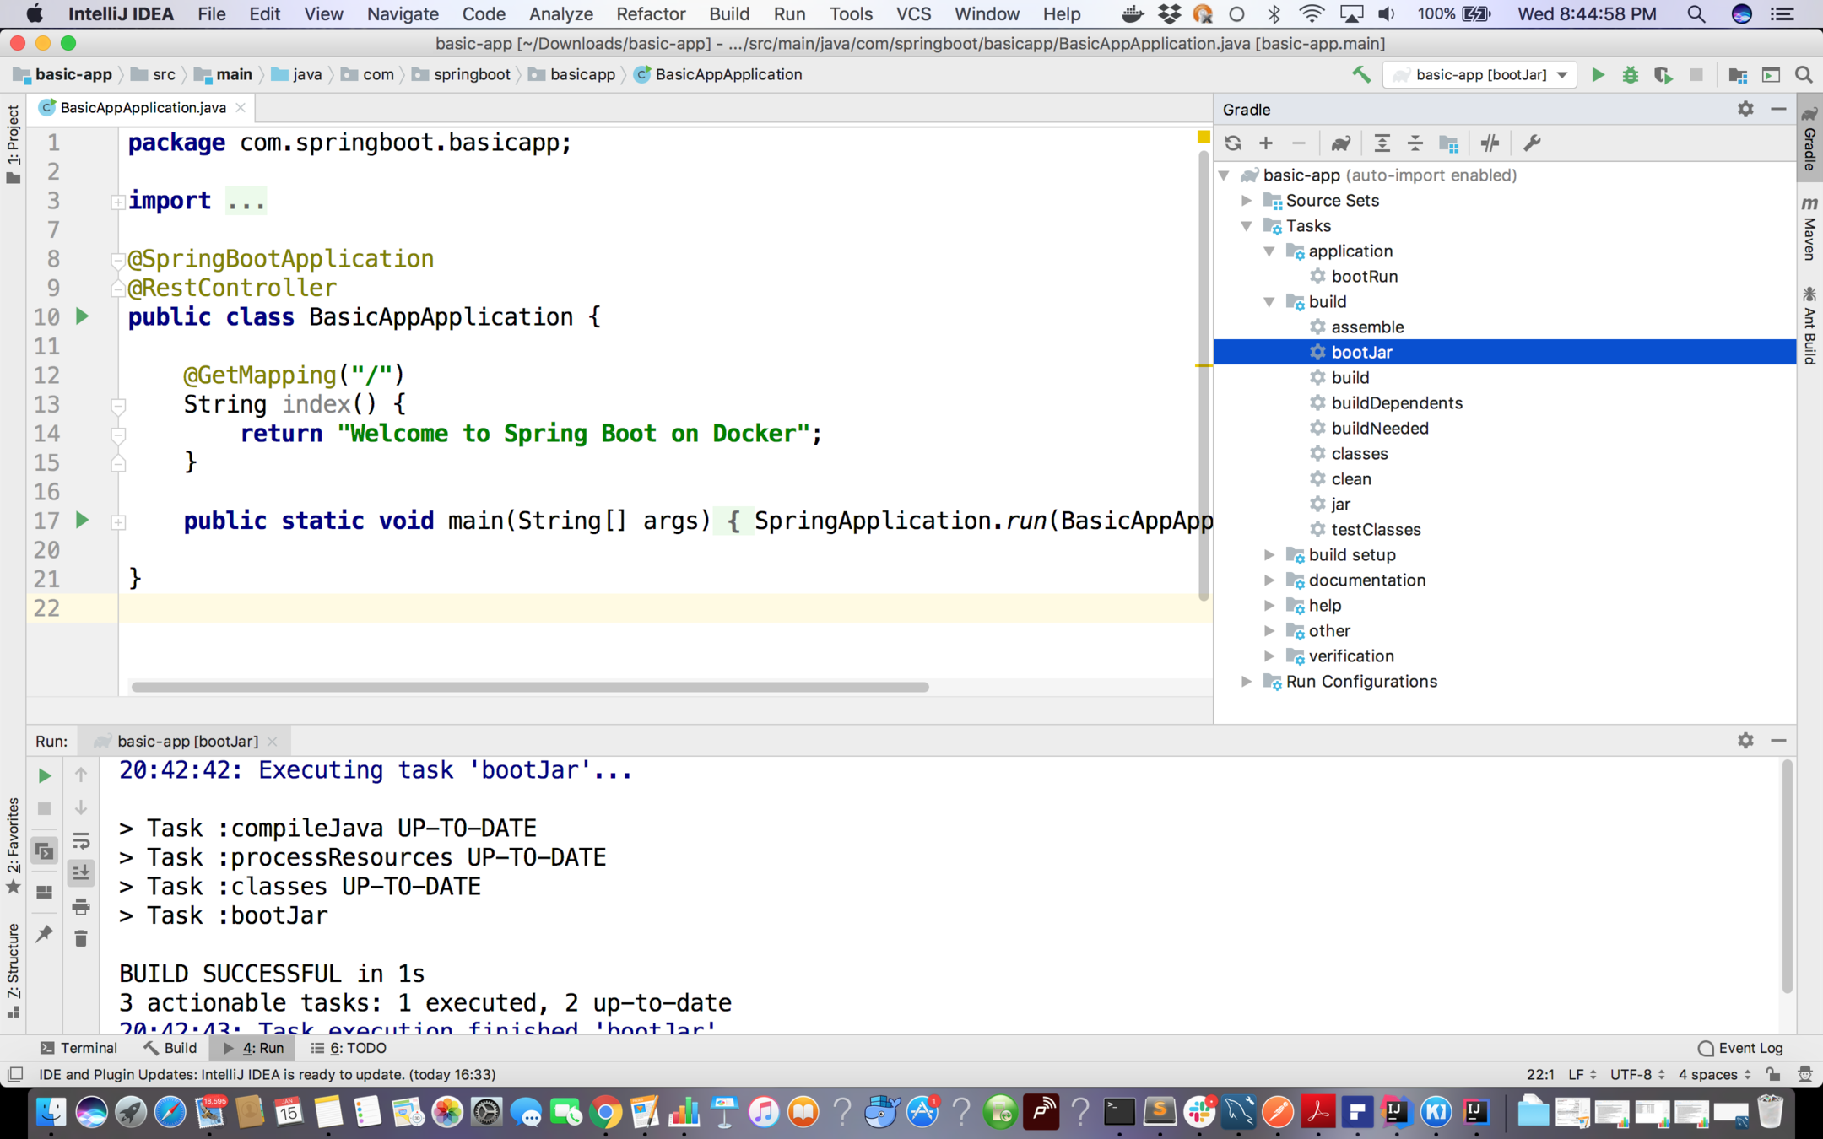The height and width of the screenshot is (1139, 1823).
Task: Click the Execute Gradle Task elephant icon
Action: pos(1340,143)
